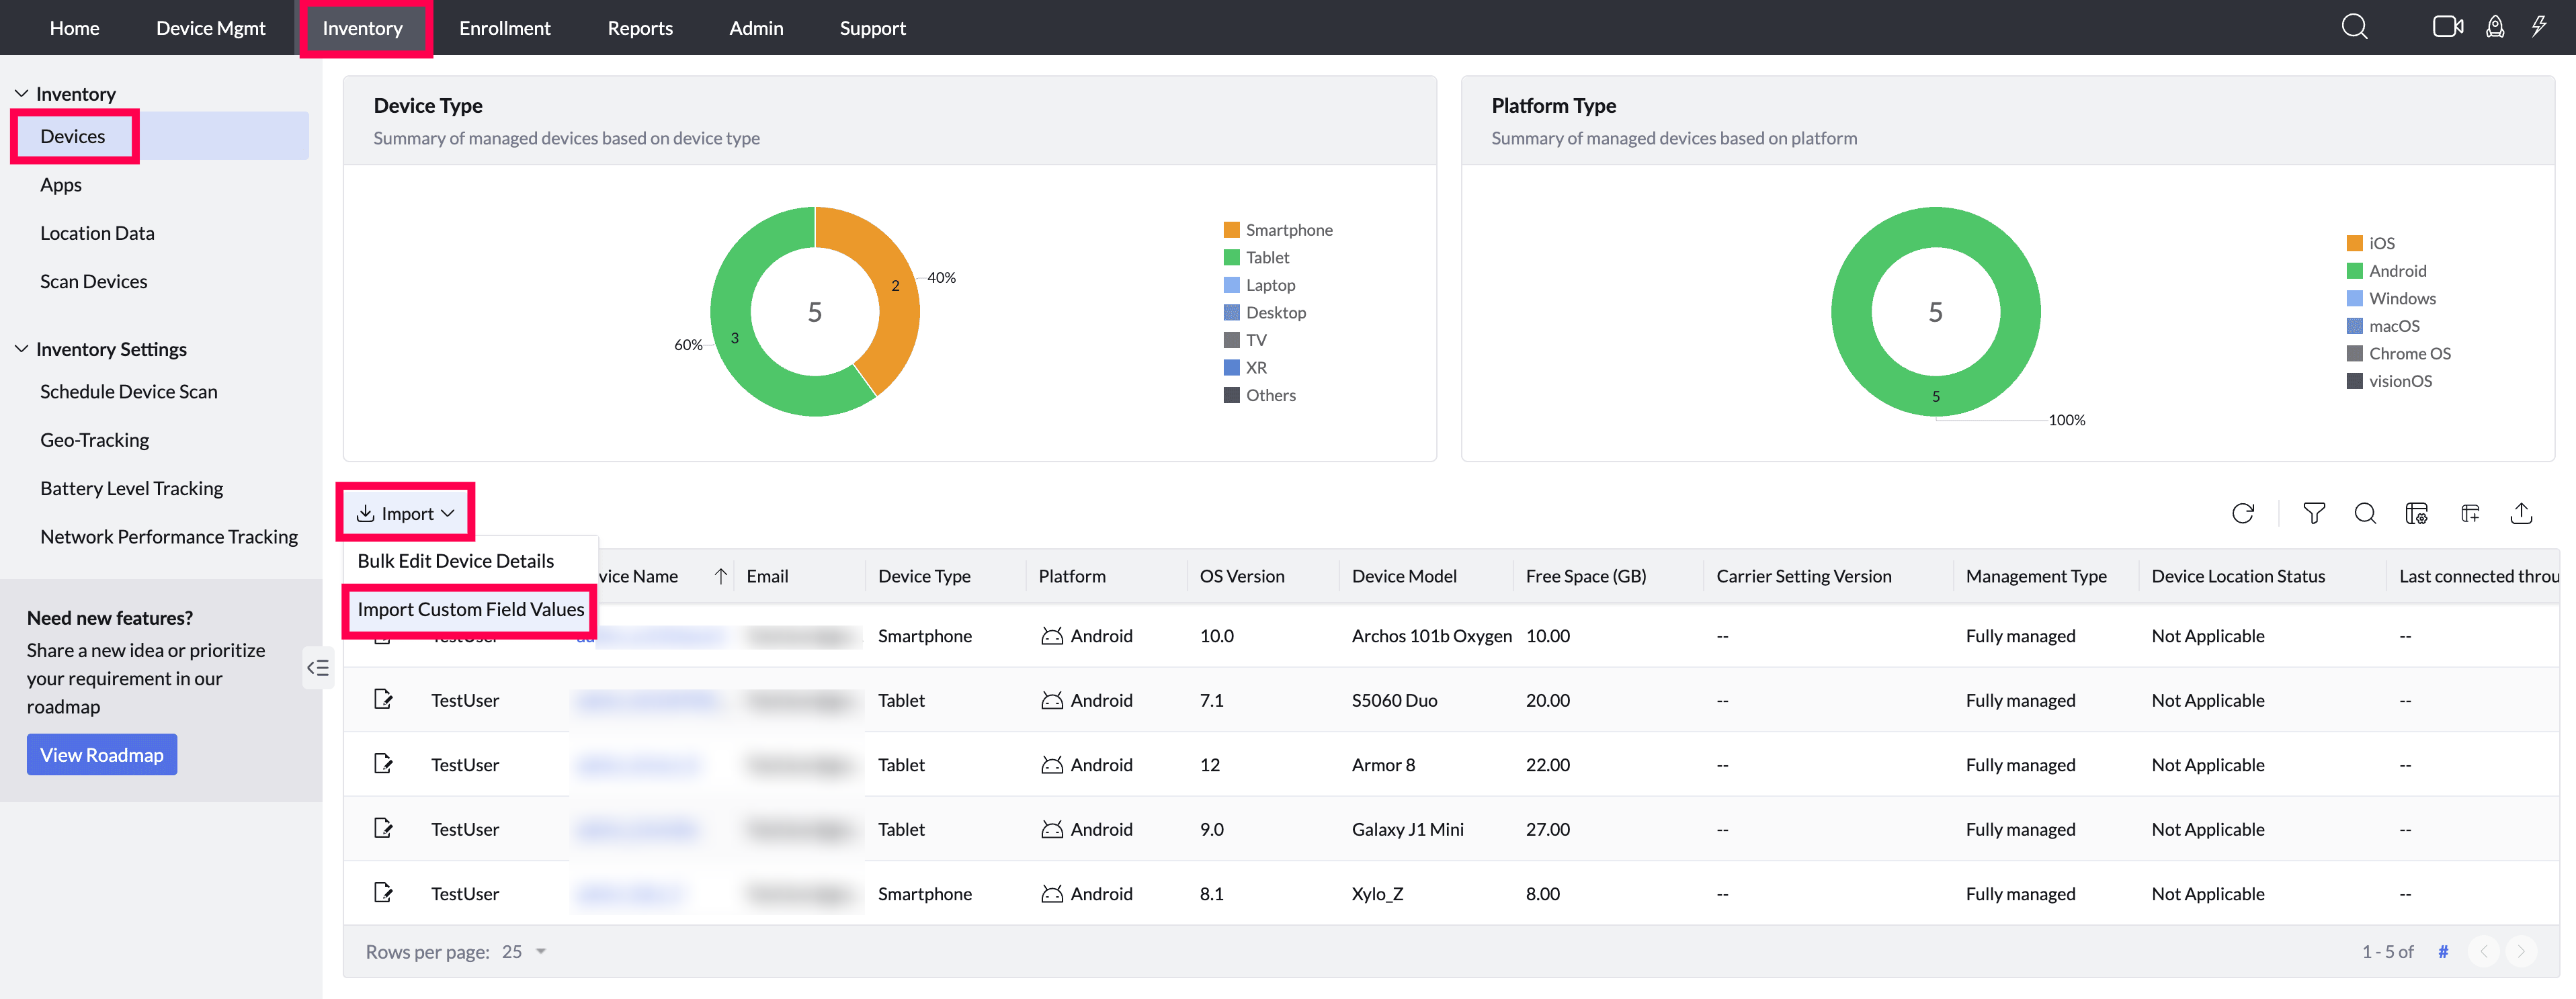Open the Import dropdown
Screen dimensions: 2576x999
click(405, 514)
